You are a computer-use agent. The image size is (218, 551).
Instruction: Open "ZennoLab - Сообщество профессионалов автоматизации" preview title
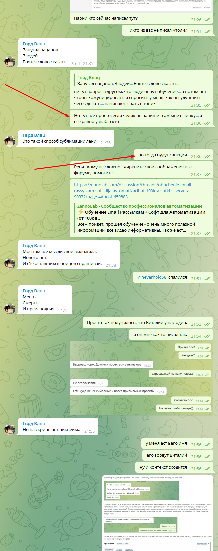pyautogui.click(x=140, y=206)
